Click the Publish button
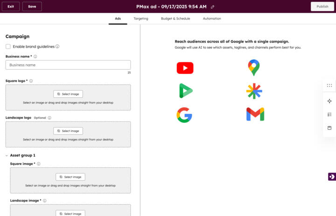The width and height of the screenshot is (336, 216). [322, 7]
